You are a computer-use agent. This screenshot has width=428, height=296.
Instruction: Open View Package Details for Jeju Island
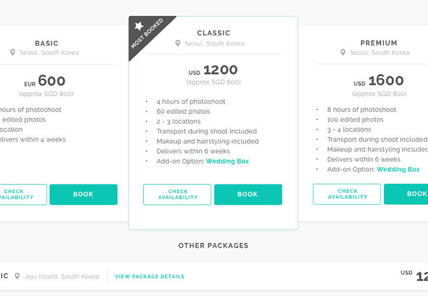tap(150, 276)
